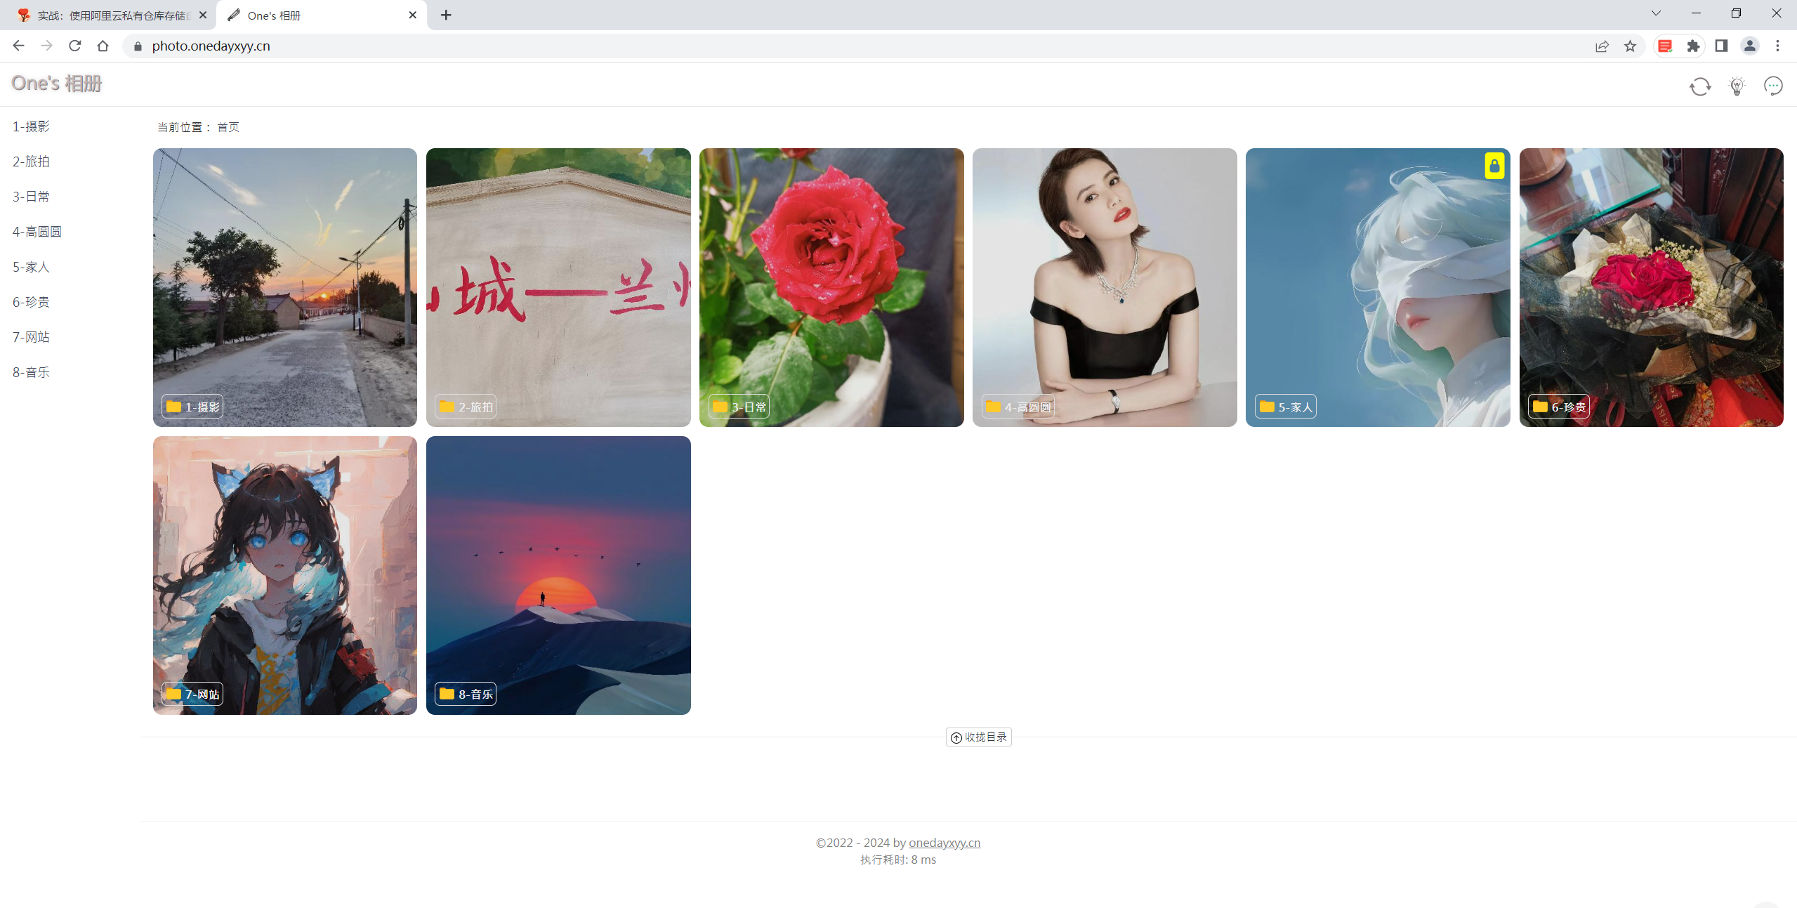Click the 6-珍贵 folder label on thumbnail
Screen dimensions: 1797x908
click(x=1559, y=407)
